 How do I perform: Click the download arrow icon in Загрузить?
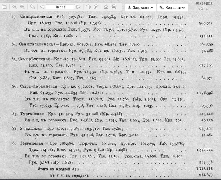click(x=129, y=7)
